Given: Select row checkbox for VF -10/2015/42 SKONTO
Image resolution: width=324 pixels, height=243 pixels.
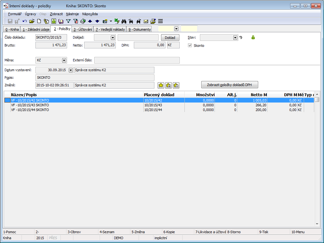Looking at the screenshot, I should 7,100.
